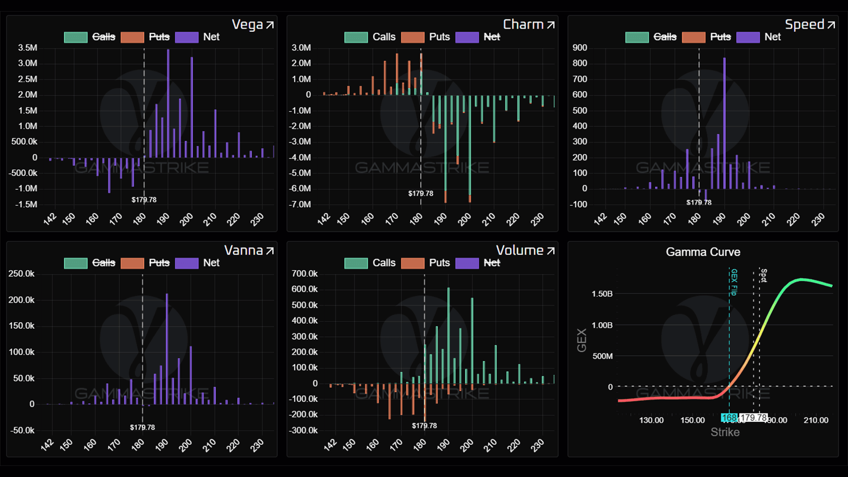Click orange Puts swatch in Charm legend
Screen dimensions: 848x477
click(x=413, y=37)
